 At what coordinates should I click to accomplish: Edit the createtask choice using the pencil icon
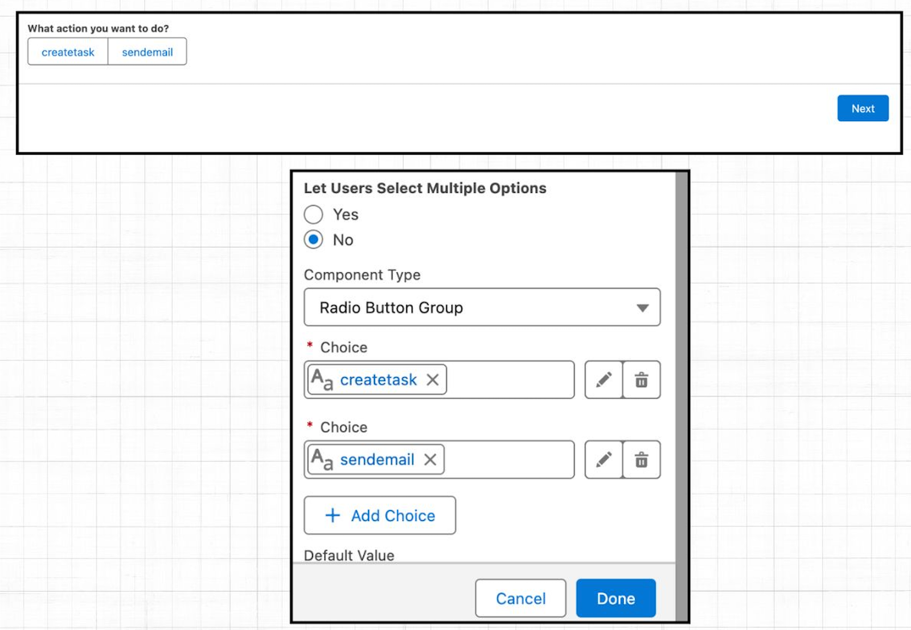tap(603, 380)
